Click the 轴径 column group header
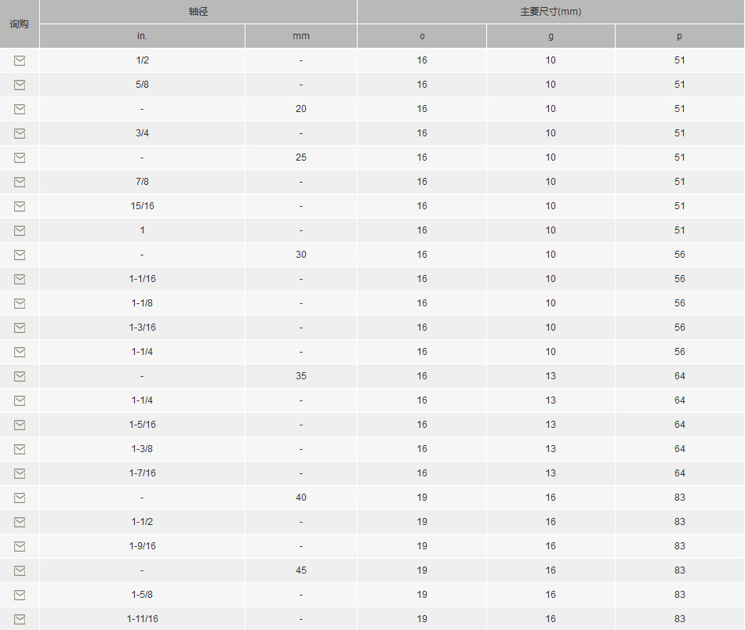 198,12
